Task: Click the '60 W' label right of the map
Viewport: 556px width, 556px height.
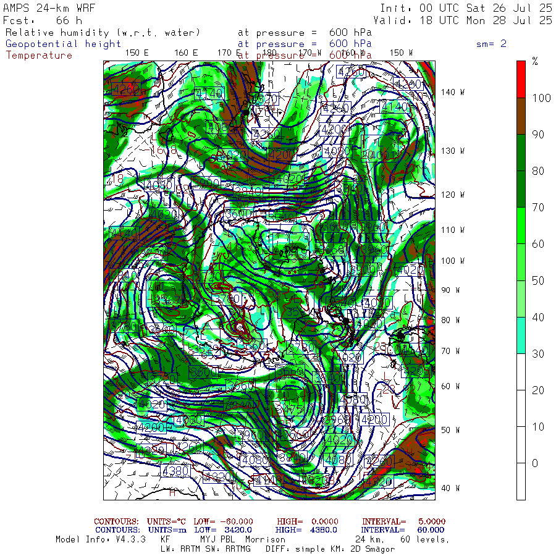Action: pyautogui.click(x=450, y=386)
